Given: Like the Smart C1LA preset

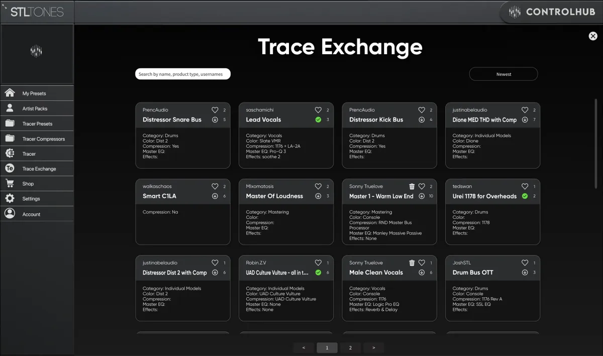Looking at the screenshot, I should tap(215, 186).
